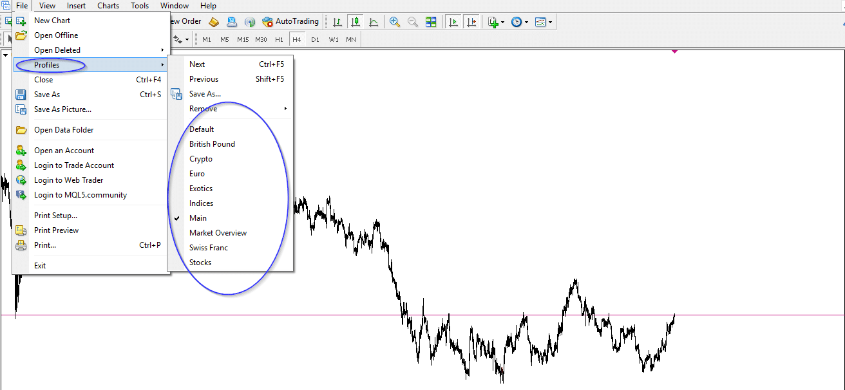This screenshot has height=390, width=845.
Task: Click Close in File menu
Action: [x=91, y=80]
